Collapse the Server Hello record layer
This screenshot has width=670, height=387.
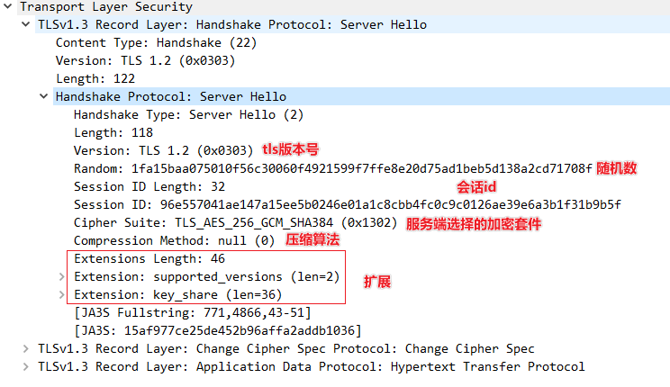click(25, 24)
